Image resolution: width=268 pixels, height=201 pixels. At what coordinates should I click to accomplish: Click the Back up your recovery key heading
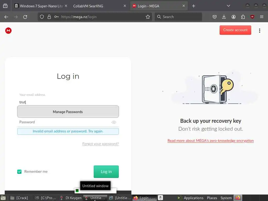pos(211,121)
